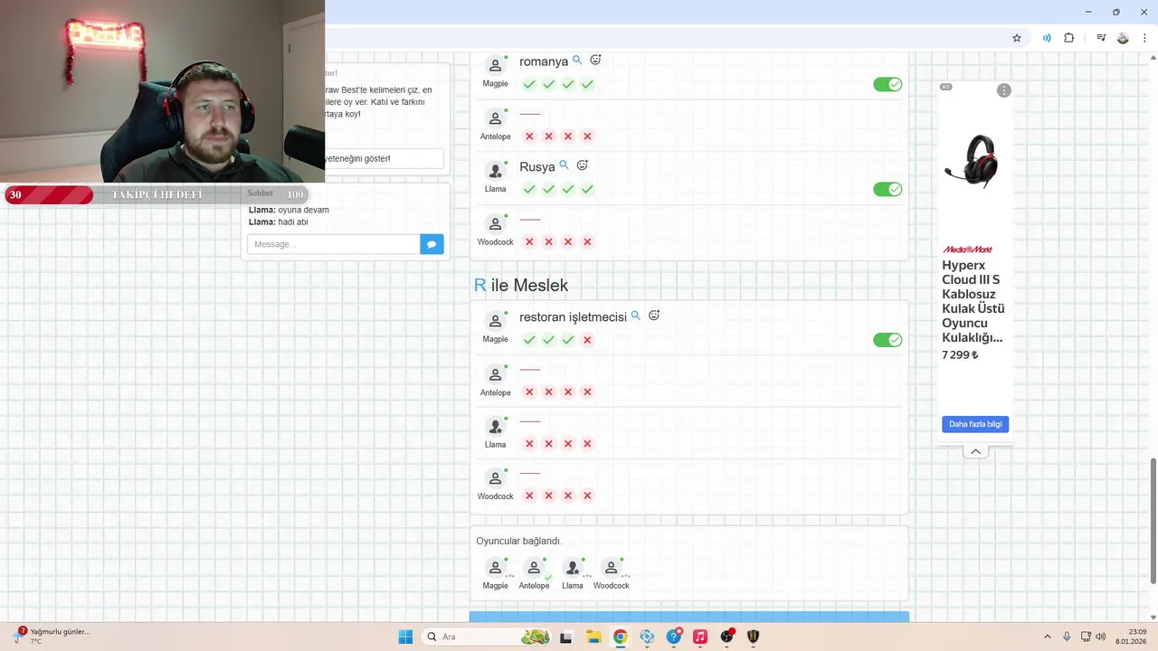Image resolution: width=1158 pixels, height=651 pixels.
Task: Click the search icon next to romanya
Action: click(x=577, y=61)
